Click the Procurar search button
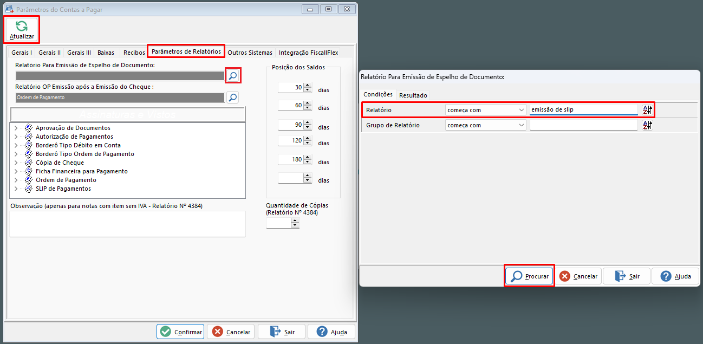Viewport: 703px width, 344px height. click(530, 276)
